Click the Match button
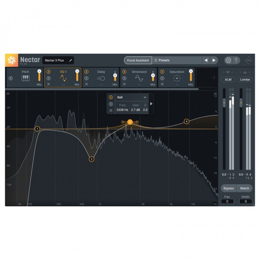260x260 pixels. tap(244, 188)
